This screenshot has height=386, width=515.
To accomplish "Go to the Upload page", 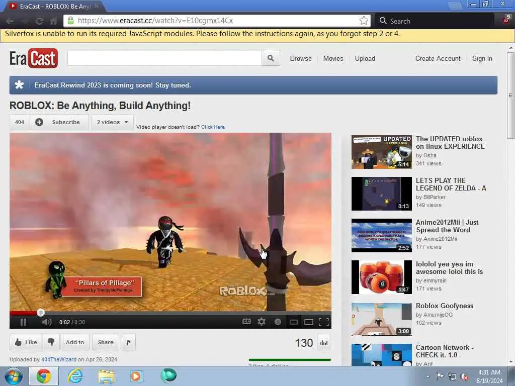I will pyautogui.click(x=365, y=58).
